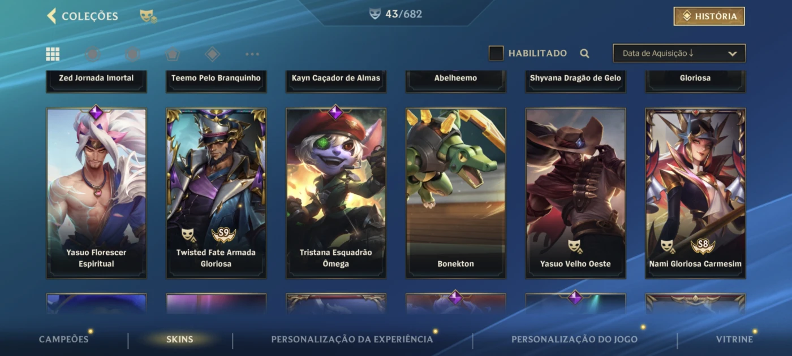Screen dimensions: 792x356
Task: Enable the Habilitado checkbox
Action: (x=496, y=53)
